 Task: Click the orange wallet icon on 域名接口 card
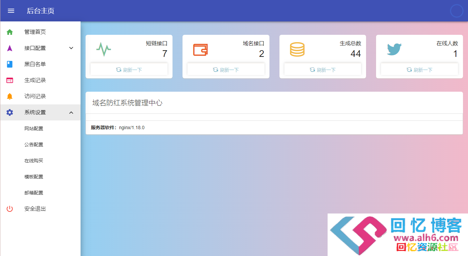pos(201,50)
